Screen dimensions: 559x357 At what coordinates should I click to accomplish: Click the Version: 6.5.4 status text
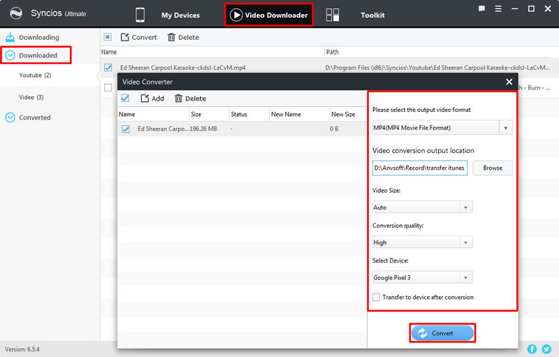point(22,349)
